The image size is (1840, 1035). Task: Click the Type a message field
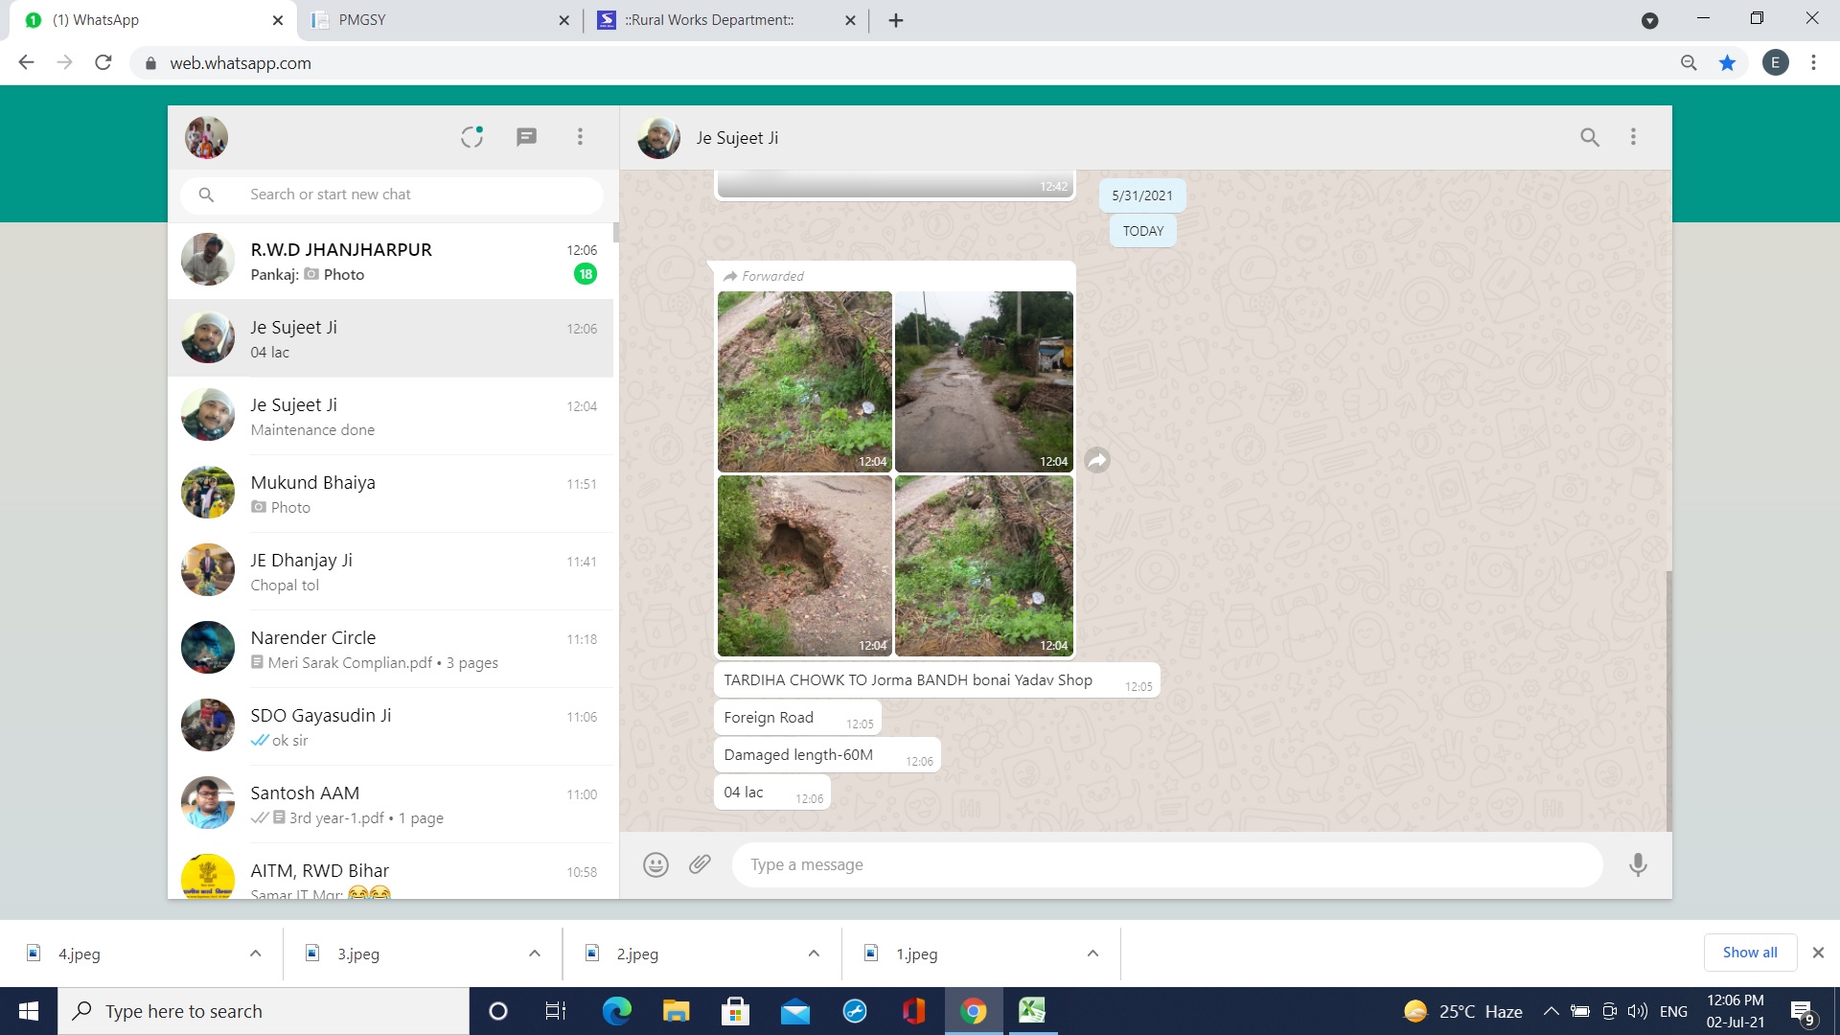coord(1165,865)
